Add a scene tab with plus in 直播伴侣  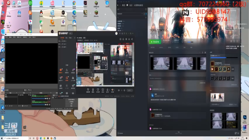tap(75, 38)
